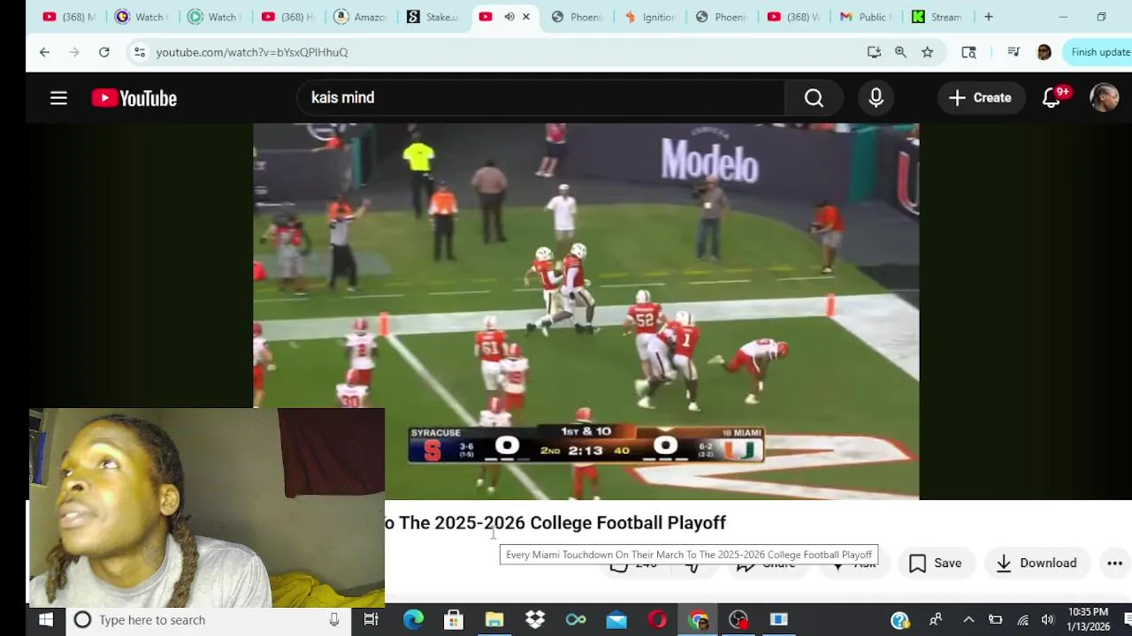This screenshot has width=1132, height=636.
Task: Click the video title ending 'College Football Playoff'
Action: pos(555,523)
